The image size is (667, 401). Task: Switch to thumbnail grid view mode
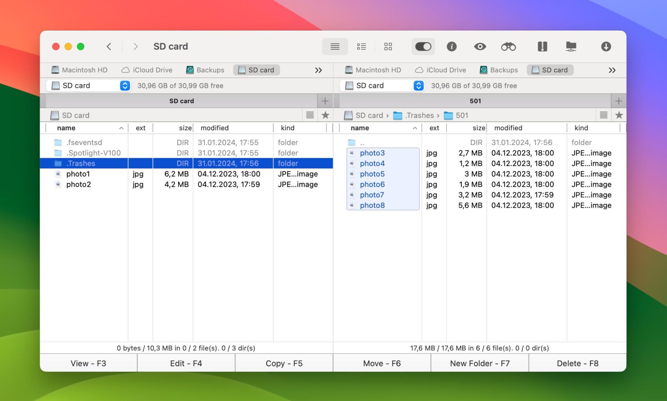tap(388, 47)
